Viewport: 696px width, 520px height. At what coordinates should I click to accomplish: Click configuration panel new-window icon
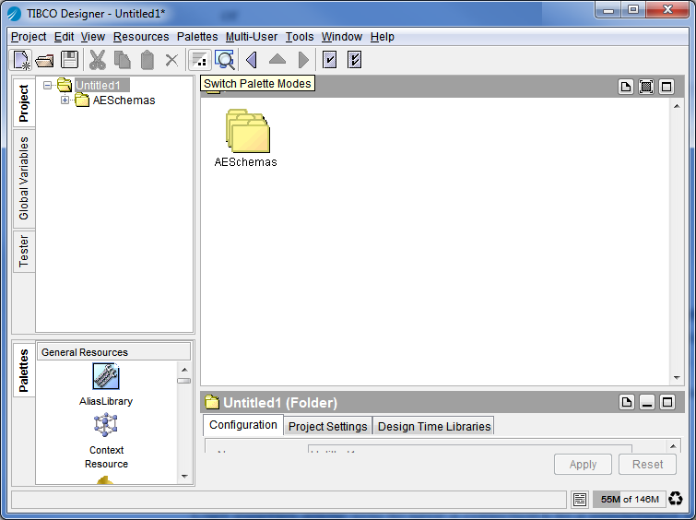627,402
